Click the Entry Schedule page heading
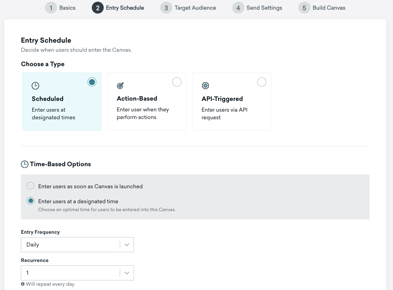393x290 pixels. (x=46, y=40)
